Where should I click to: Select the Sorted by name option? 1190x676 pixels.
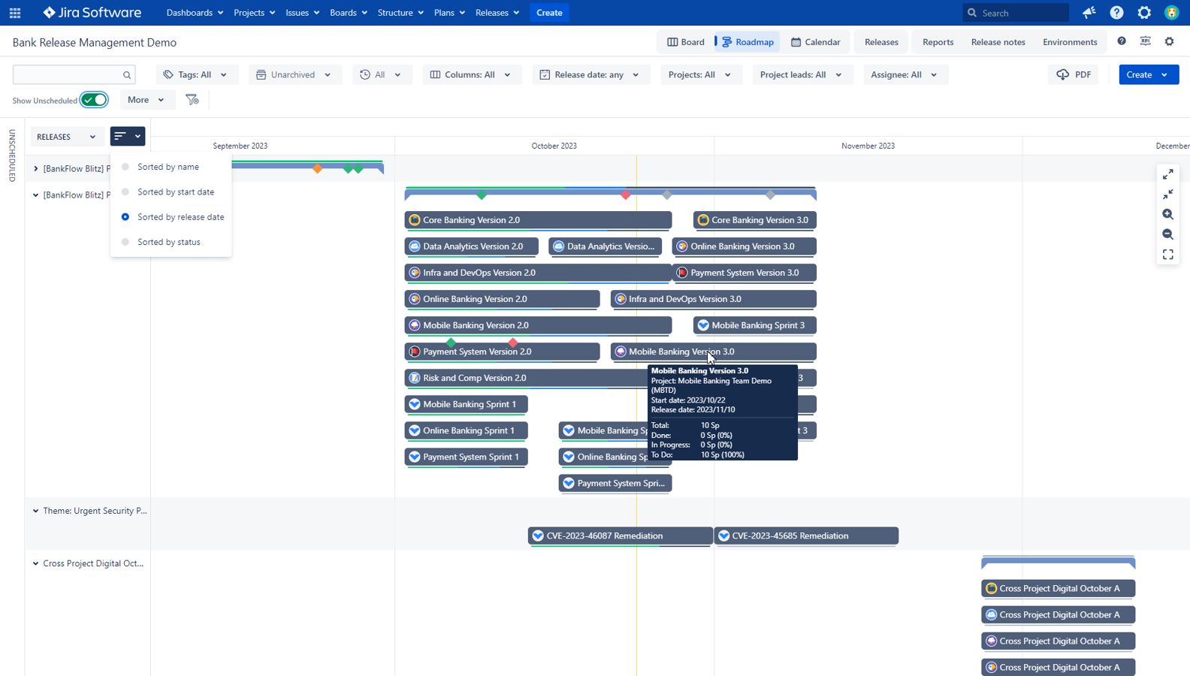pyautogui.click(x=168, y=167)
